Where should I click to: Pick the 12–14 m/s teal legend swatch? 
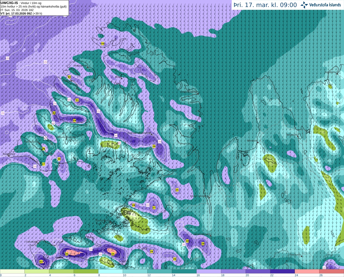click(x=160, y=271)
